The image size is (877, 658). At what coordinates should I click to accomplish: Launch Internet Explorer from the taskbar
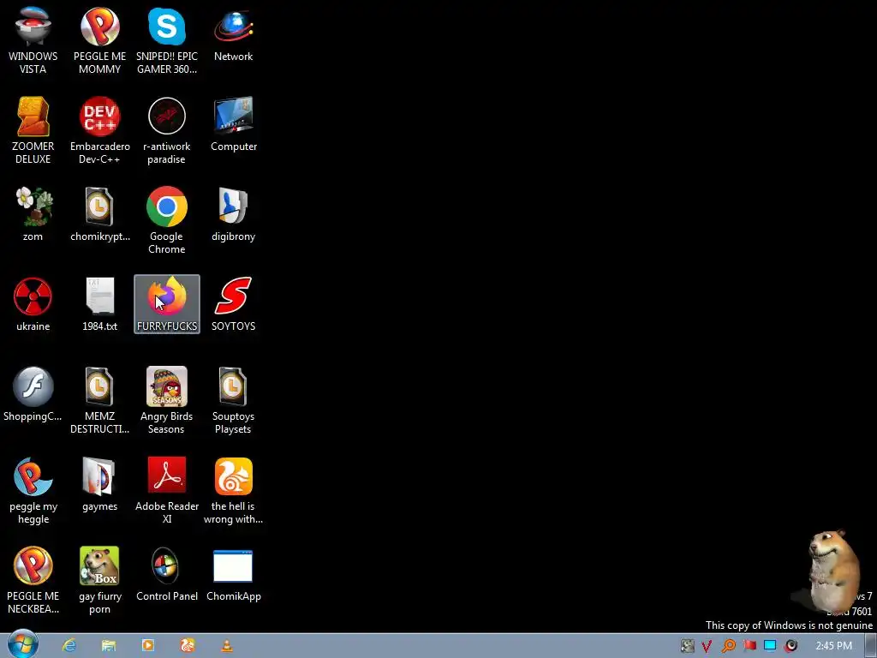click(69, 646)
